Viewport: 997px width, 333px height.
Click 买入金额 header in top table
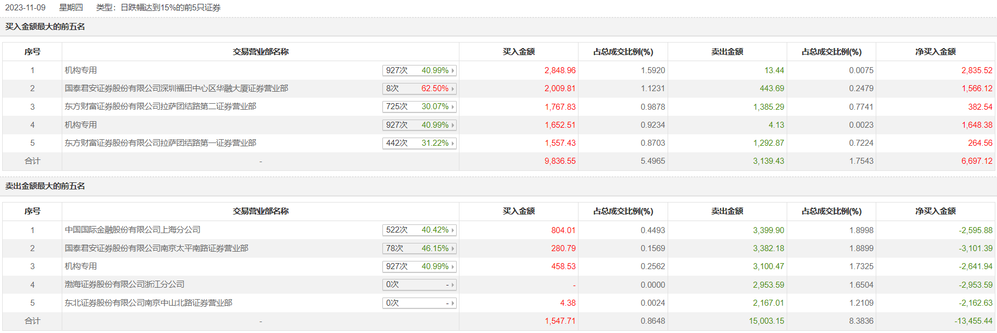tap(518, 52)
